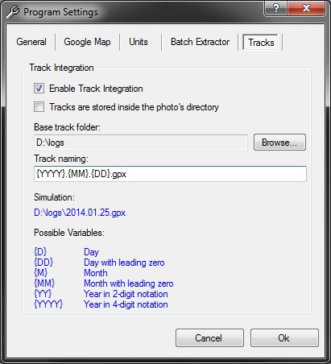Click Cancel to discard settings
This screenshot has width=331, height=364.
point(209,338)
